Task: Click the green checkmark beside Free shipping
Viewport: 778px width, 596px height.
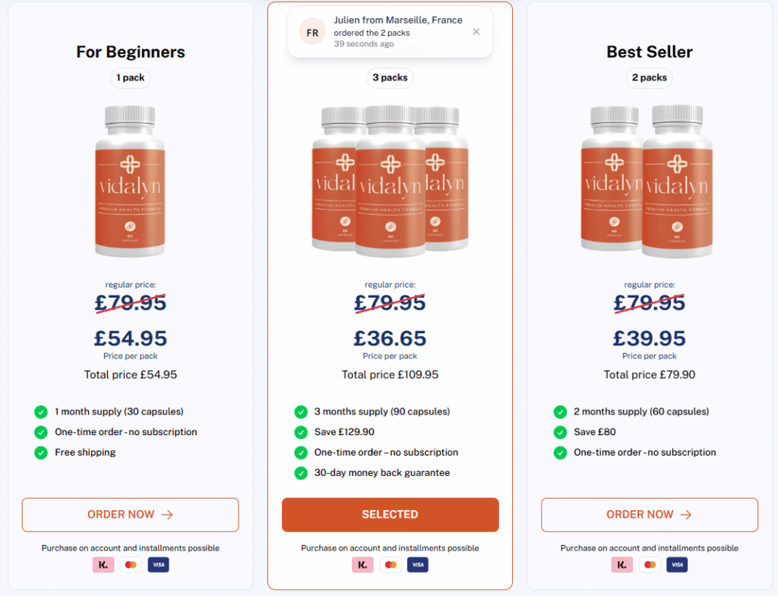Action: pos(41,454)
